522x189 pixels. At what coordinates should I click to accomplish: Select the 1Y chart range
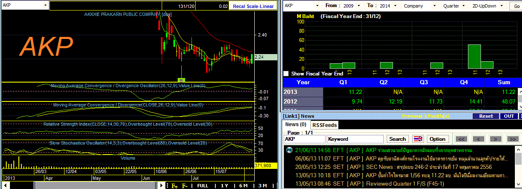(225, 185)
